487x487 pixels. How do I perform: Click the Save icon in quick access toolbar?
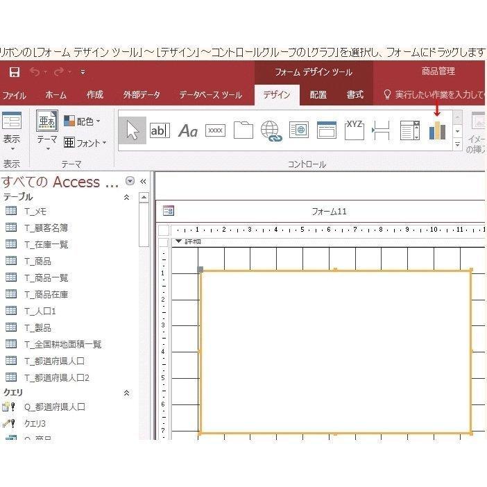point(14,72)
